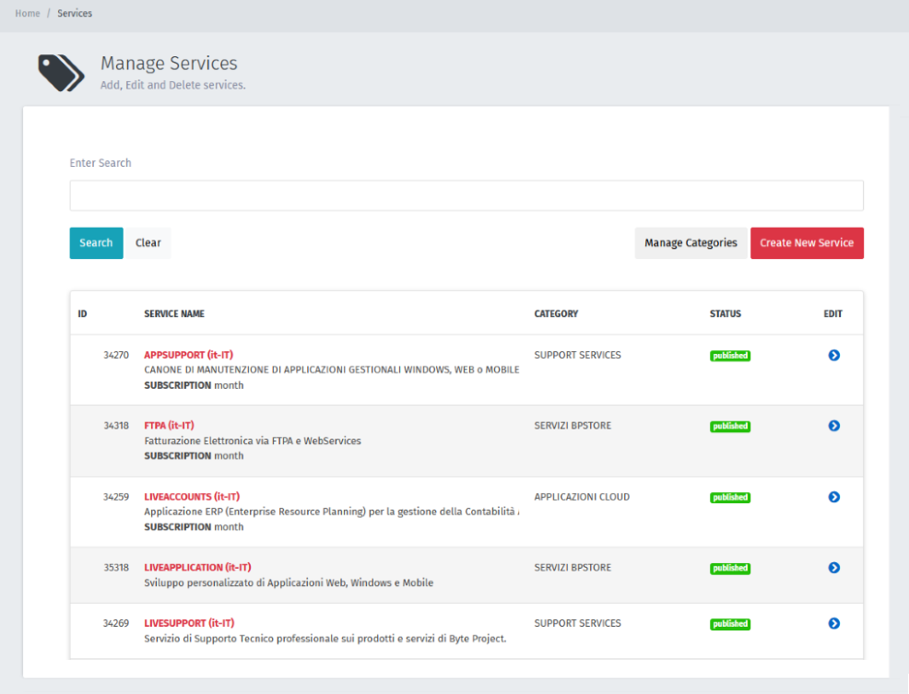Open the LIVESUPPORT (it-IT) service link

(x=189, y=623)
